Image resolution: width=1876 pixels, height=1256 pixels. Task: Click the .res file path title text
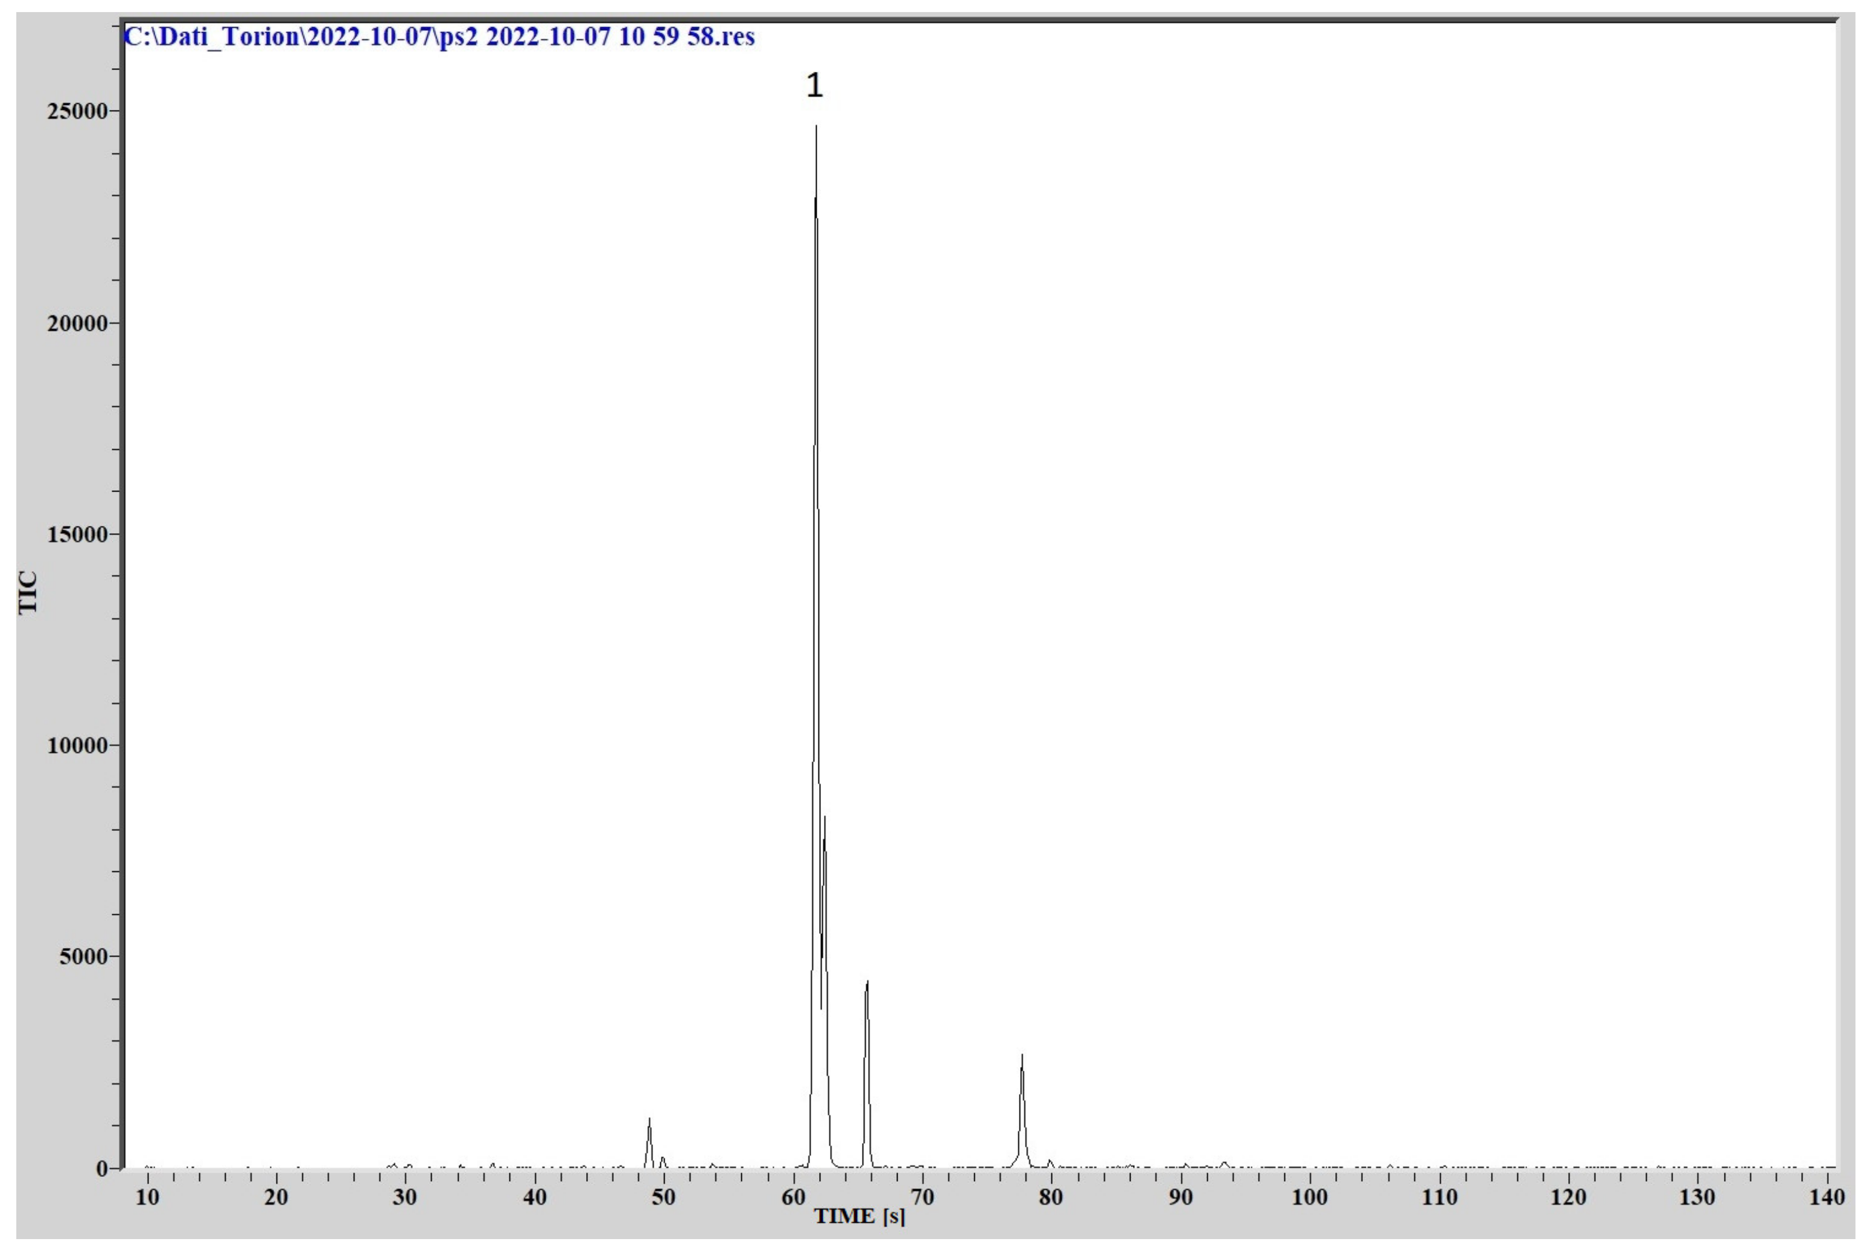click(x=439, y=37)
